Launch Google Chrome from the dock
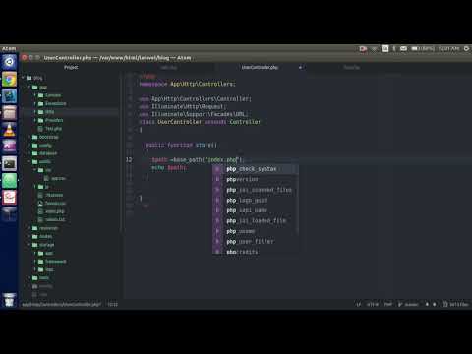Viewport: 472px width, 354px height. click(x=9, y=80)
